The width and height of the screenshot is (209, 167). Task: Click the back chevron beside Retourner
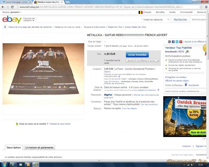click(5, 27)
